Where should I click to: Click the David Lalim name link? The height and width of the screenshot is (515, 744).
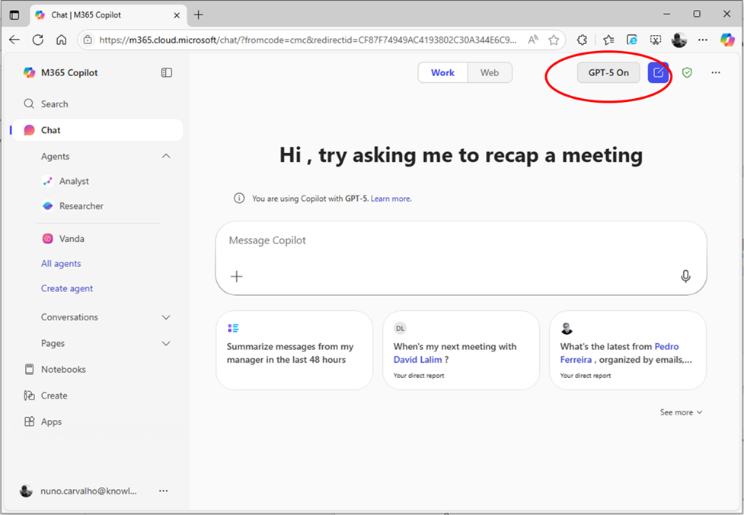[x=417, y=360]
